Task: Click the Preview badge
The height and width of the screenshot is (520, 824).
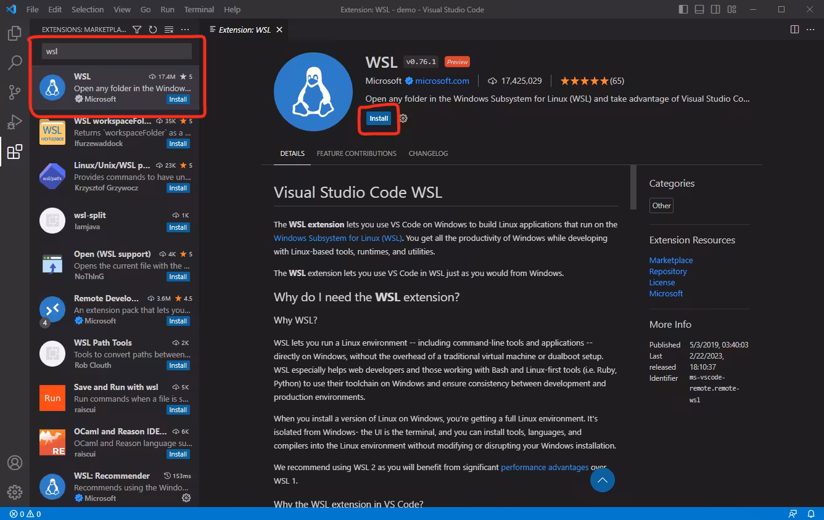Action: [458, 62]
